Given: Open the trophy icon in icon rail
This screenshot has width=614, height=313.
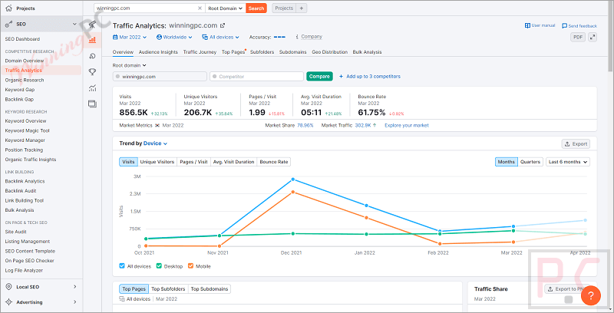Looking at the screenshot, I should (92, 71).
